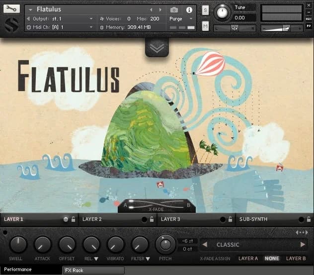Screen dimensions: 314x275
Task: Toggle Layer 1 power indicator
Action: (66, 219)
